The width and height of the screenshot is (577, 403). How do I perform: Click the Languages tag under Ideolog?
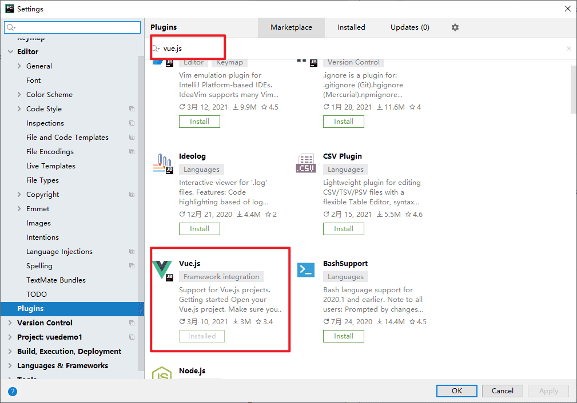click(201, 170)
